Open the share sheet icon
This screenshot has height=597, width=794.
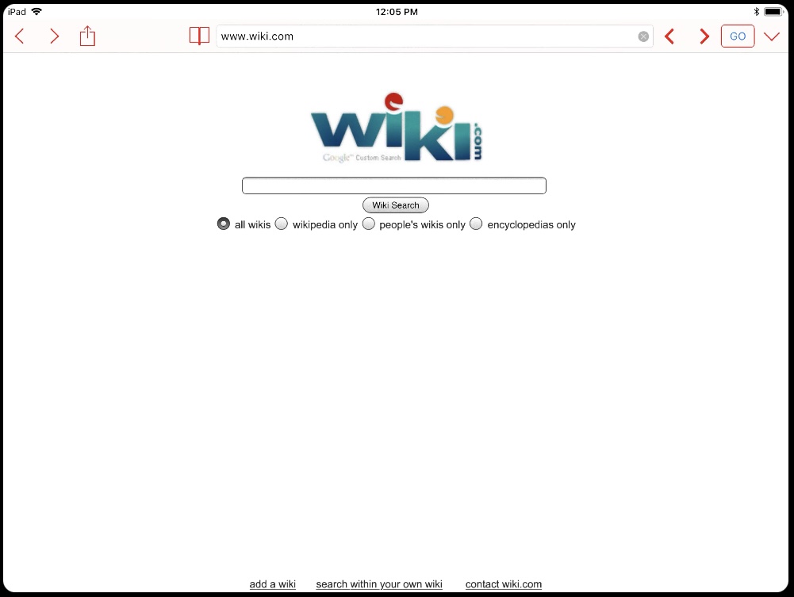tap(87, 36)
